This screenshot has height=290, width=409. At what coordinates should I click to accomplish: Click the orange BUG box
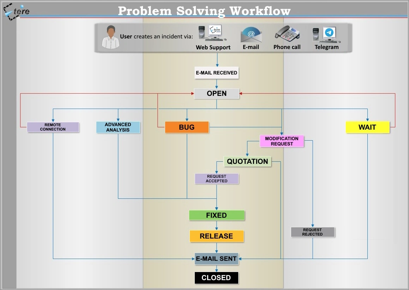pos(187,127)
